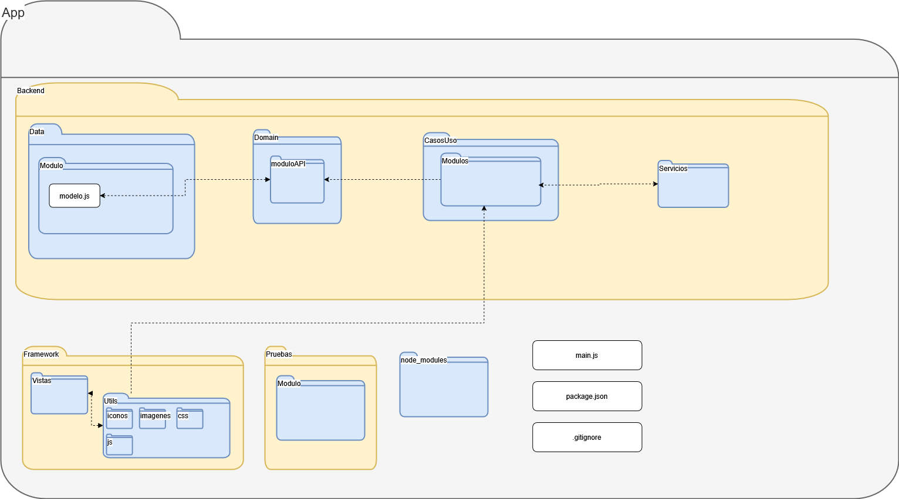The height and width of the screenshot is (499, 899).
Task: Click the .gitignore file box
Action: 587,437
